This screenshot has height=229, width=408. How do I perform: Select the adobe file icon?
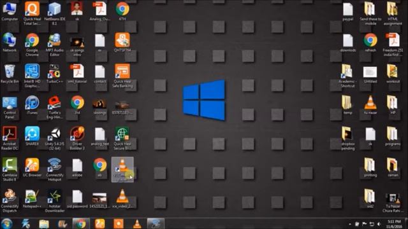[x=77, y=168]
